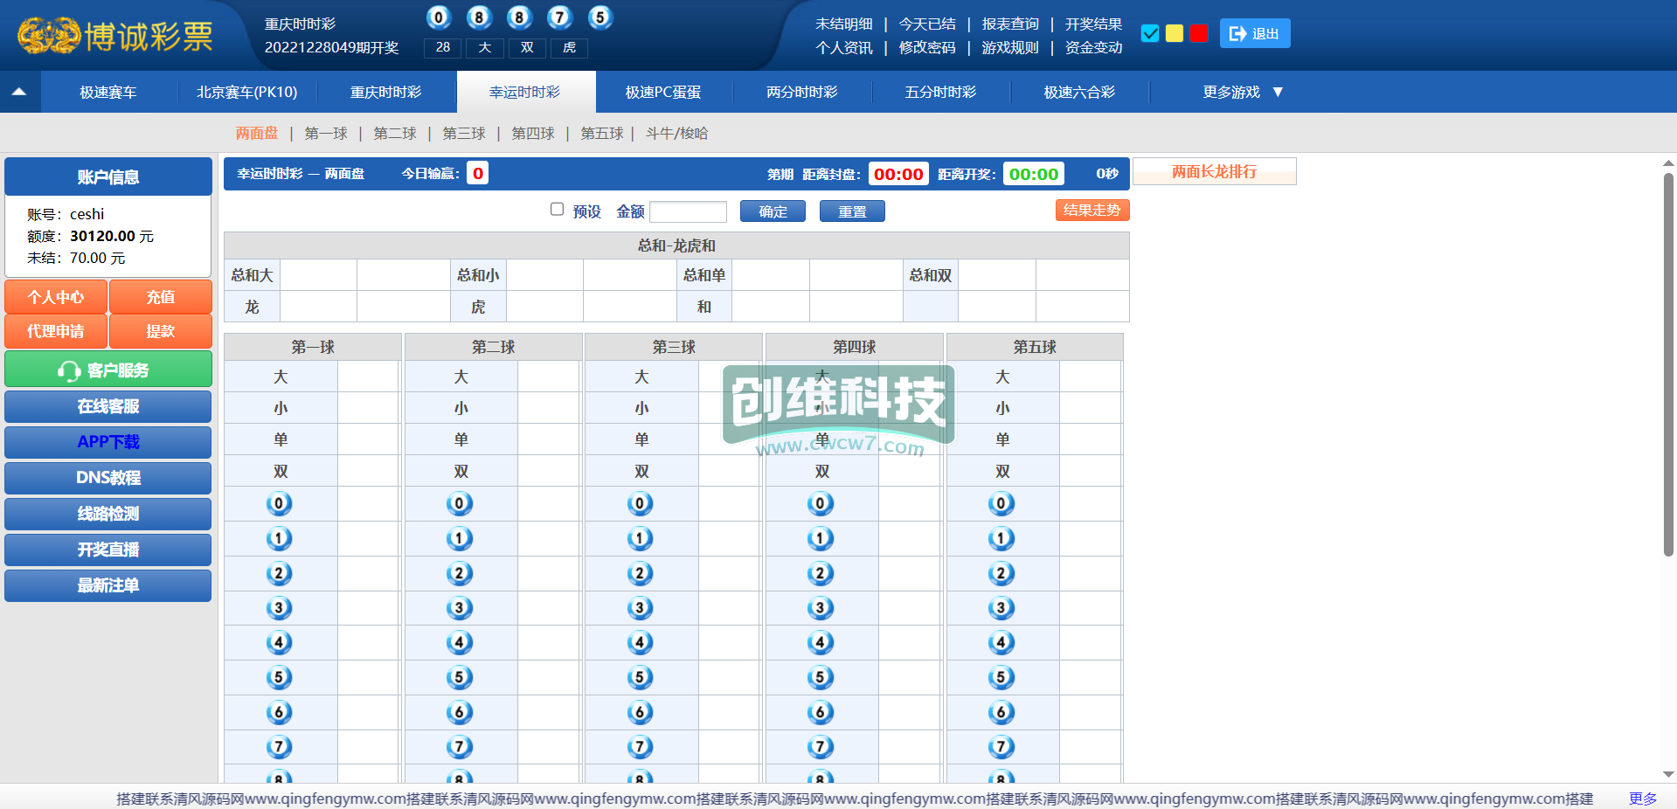Select ball 2 in 第三球 column

pyautogui.click(x=640, y=573)
